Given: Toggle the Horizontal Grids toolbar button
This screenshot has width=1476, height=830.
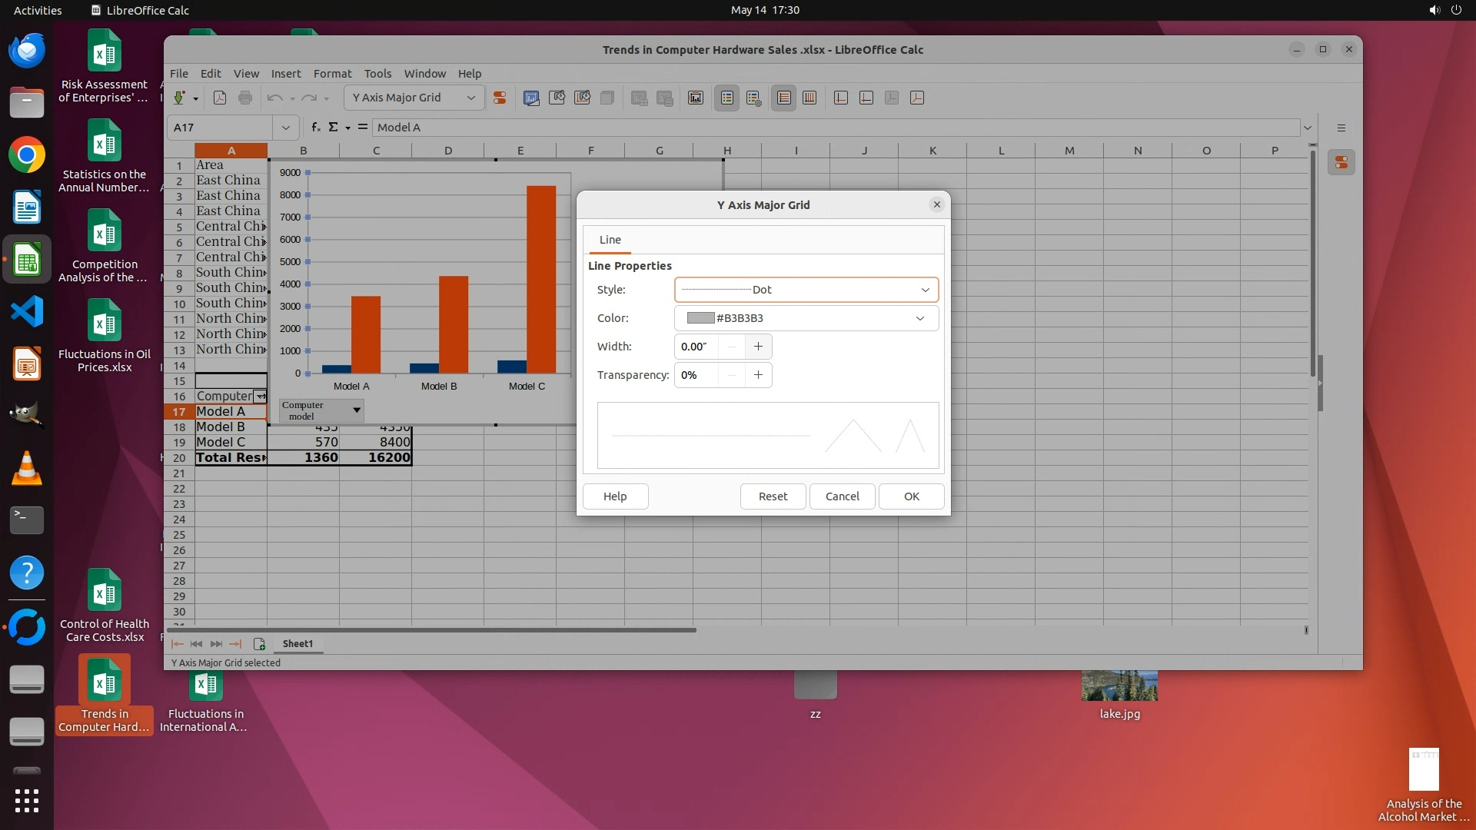Looking at the screenshot, I should (783, 98).
